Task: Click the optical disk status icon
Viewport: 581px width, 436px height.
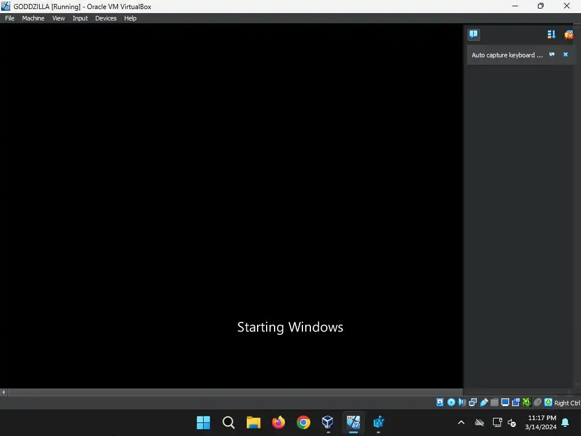Action: click(451, 403)
